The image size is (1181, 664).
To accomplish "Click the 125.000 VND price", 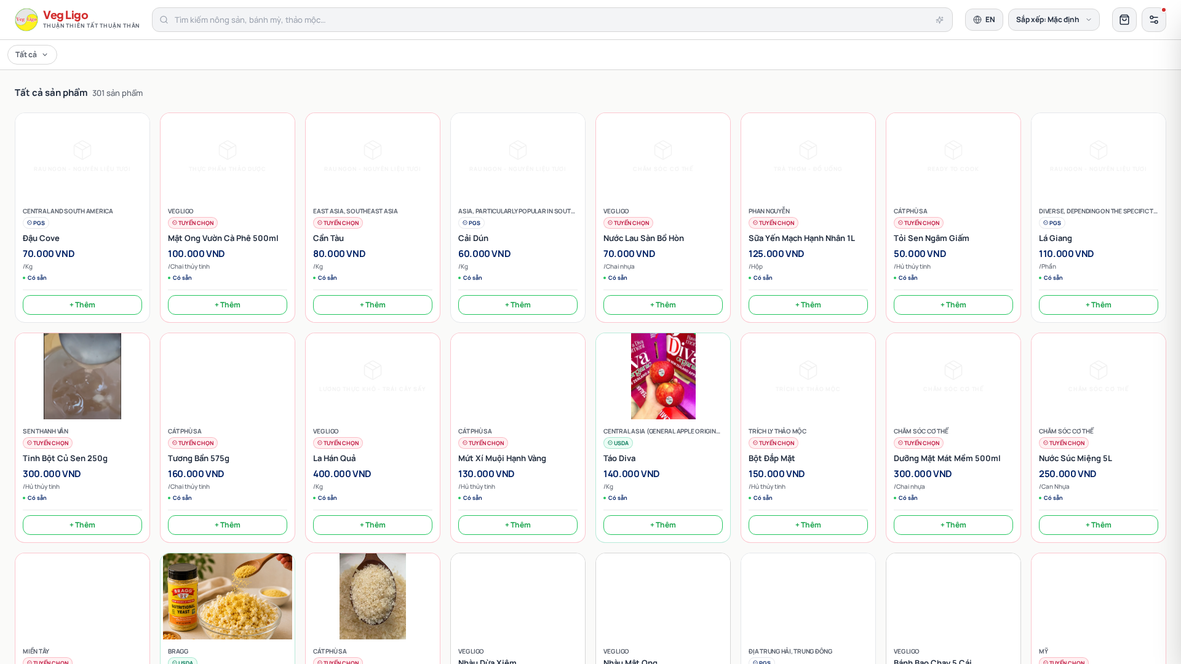I will pyautogui.click(x=776, y=254).
